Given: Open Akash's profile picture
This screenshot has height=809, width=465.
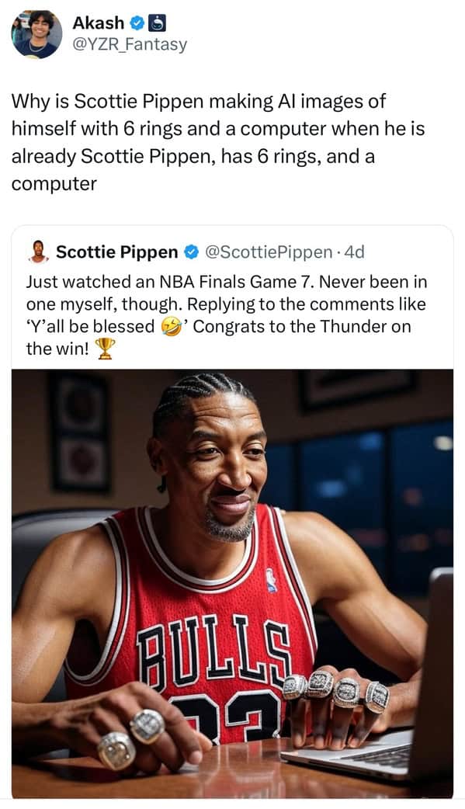Looking at the screenshot, I should [36, 33].
